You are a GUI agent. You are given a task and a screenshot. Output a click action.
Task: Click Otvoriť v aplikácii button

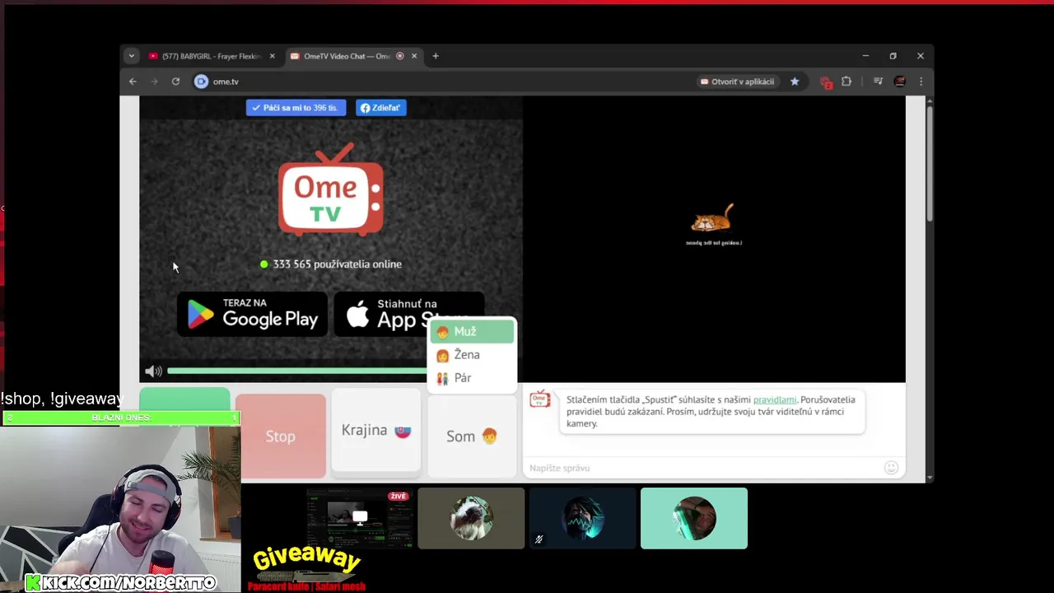coord(737,82)
